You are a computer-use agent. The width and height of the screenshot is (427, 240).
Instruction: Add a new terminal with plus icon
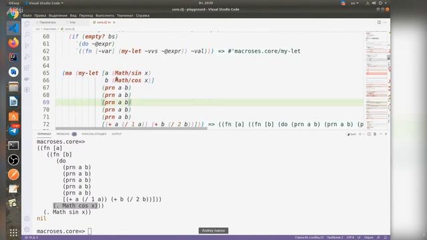coord(360,134)
